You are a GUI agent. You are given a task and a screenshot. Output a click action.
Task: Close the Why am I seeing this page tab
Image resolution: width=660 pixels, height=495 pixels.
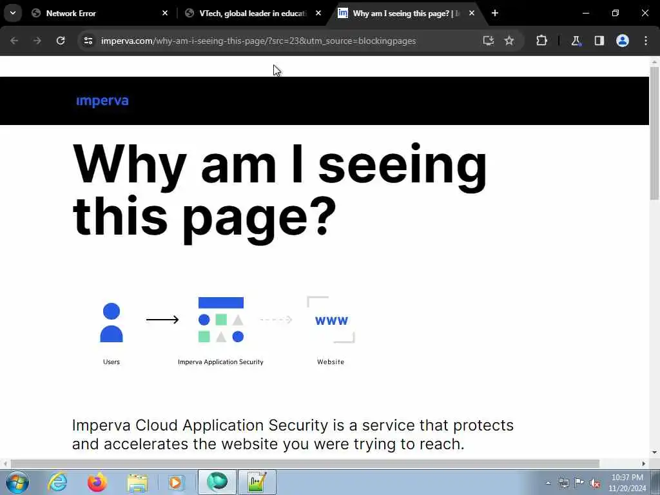click(472, 14)
